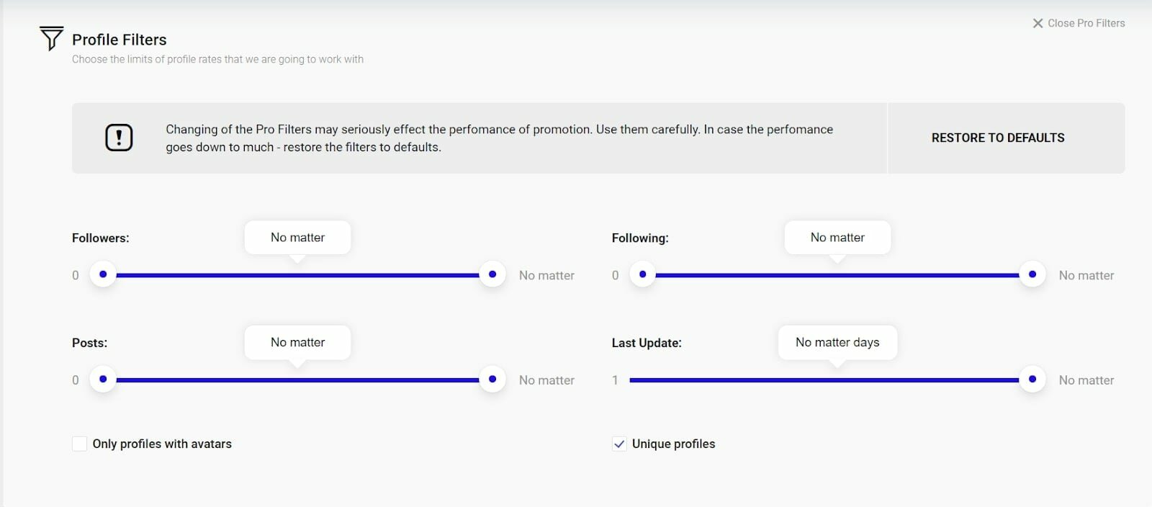Click the Posts slider maximum handle
1152x507 pixels.
tap(492, 380)
